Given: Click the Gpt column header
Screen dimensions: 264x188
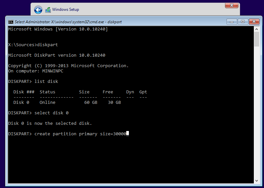Looking at the screenshot, I should tap(143, 92).
